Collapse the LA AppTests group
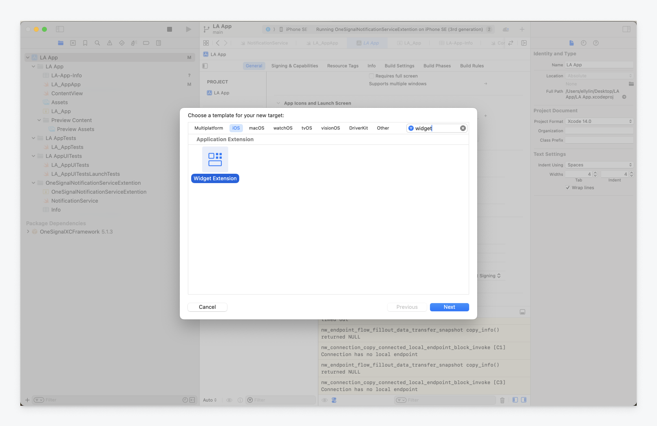 tap(33, 138)
